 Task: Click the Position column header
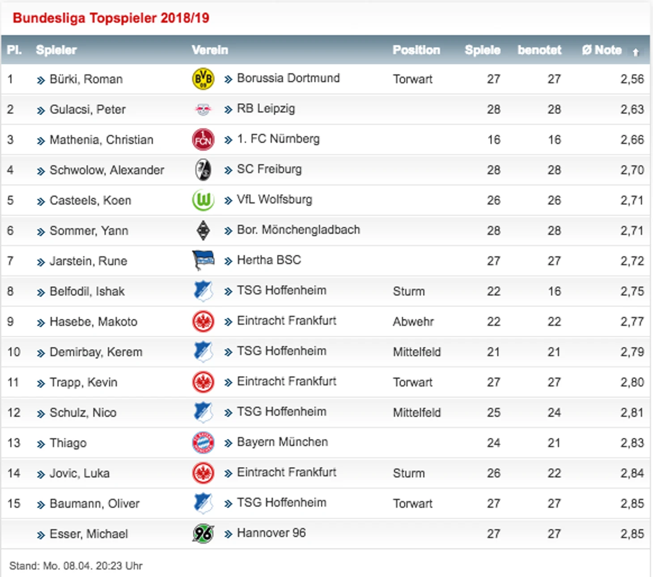point(416,50)
